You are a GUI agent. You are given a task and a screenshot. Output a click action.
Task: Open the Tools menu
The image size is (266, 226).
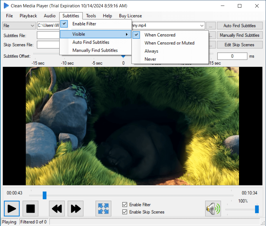tap(91, 16)
